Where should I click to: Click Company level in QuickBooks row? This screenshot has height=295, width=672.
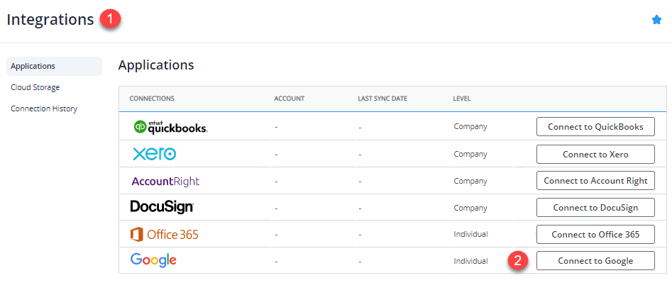(x=470, y=127)
